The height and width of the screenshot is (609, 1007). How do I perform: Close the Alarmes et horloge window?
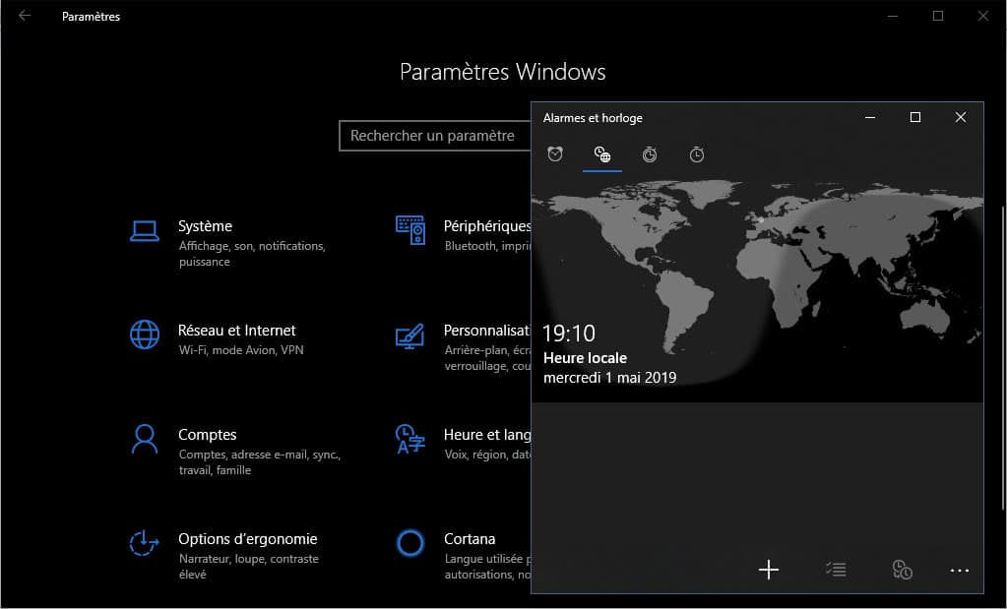pos(960,117)
